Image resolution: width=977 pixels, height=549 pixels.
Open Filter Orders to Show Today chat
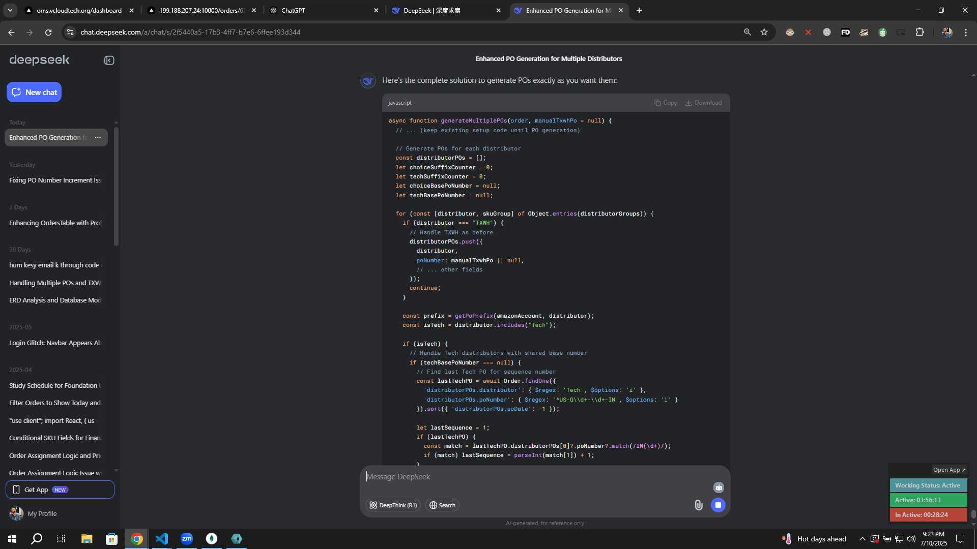coord(55,403)
